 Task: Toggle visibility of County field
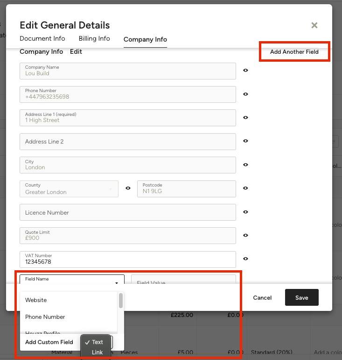[x=128, y=188]
